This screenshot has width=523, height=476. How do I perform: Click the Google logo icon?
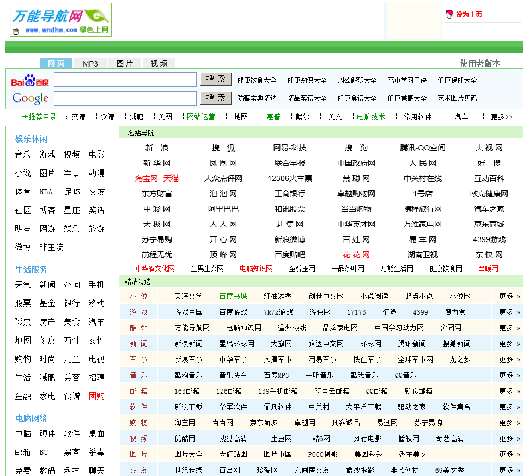[x=30, y=99]
